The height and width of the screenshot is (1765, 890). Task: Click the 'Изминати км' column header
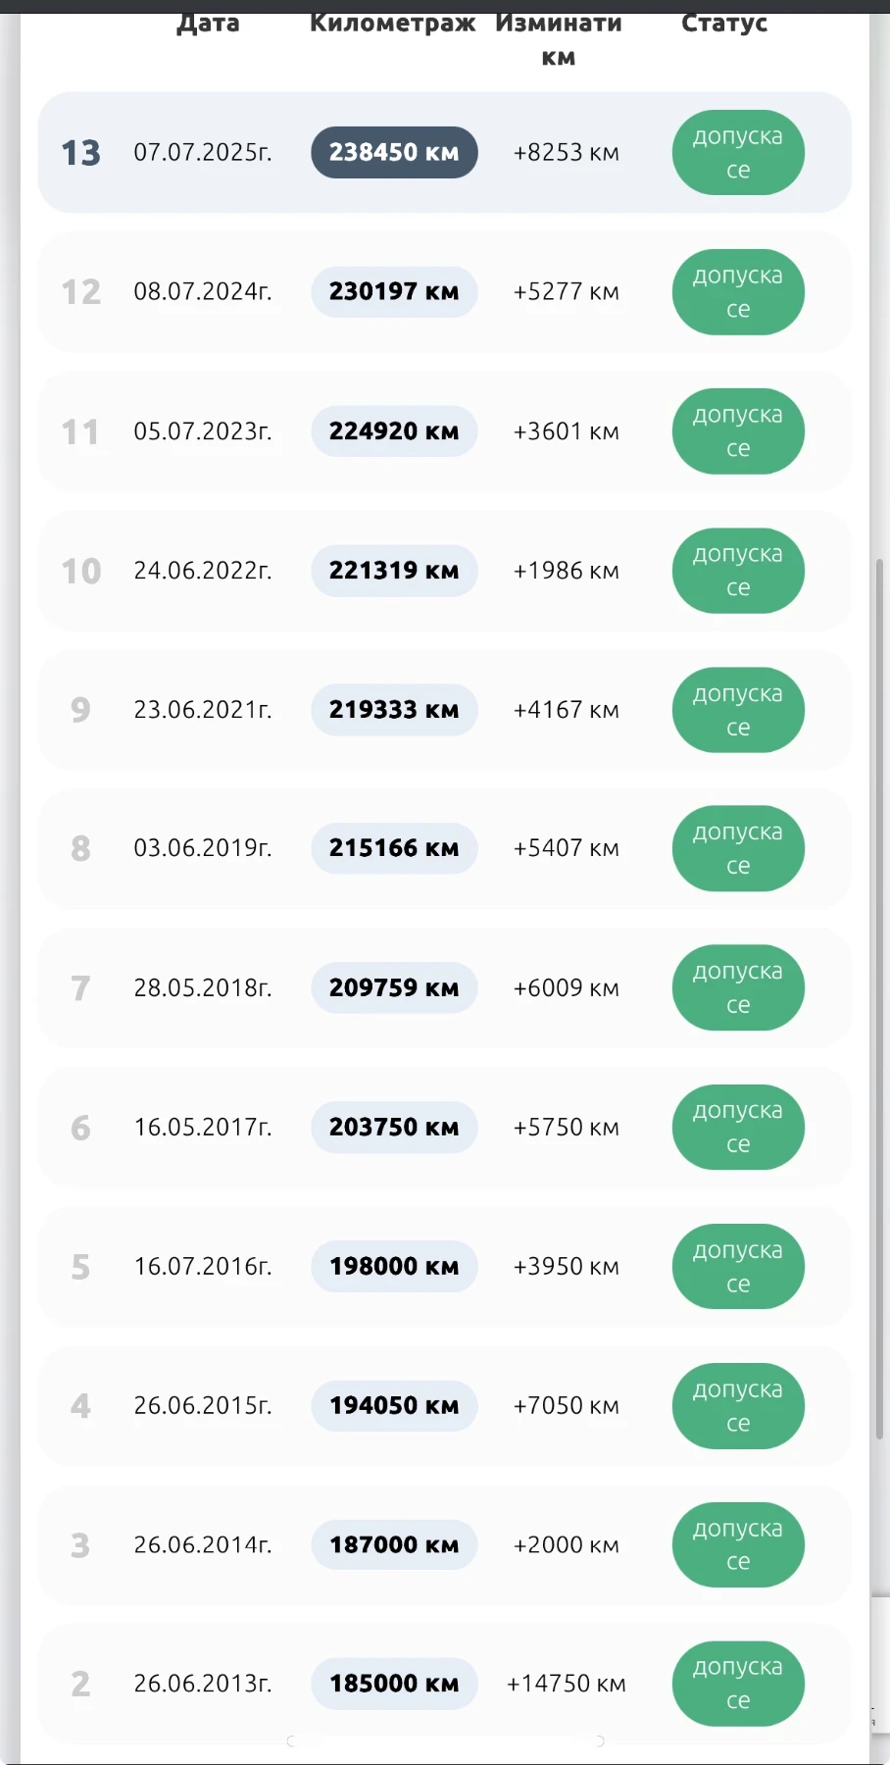tap(558, 39)
